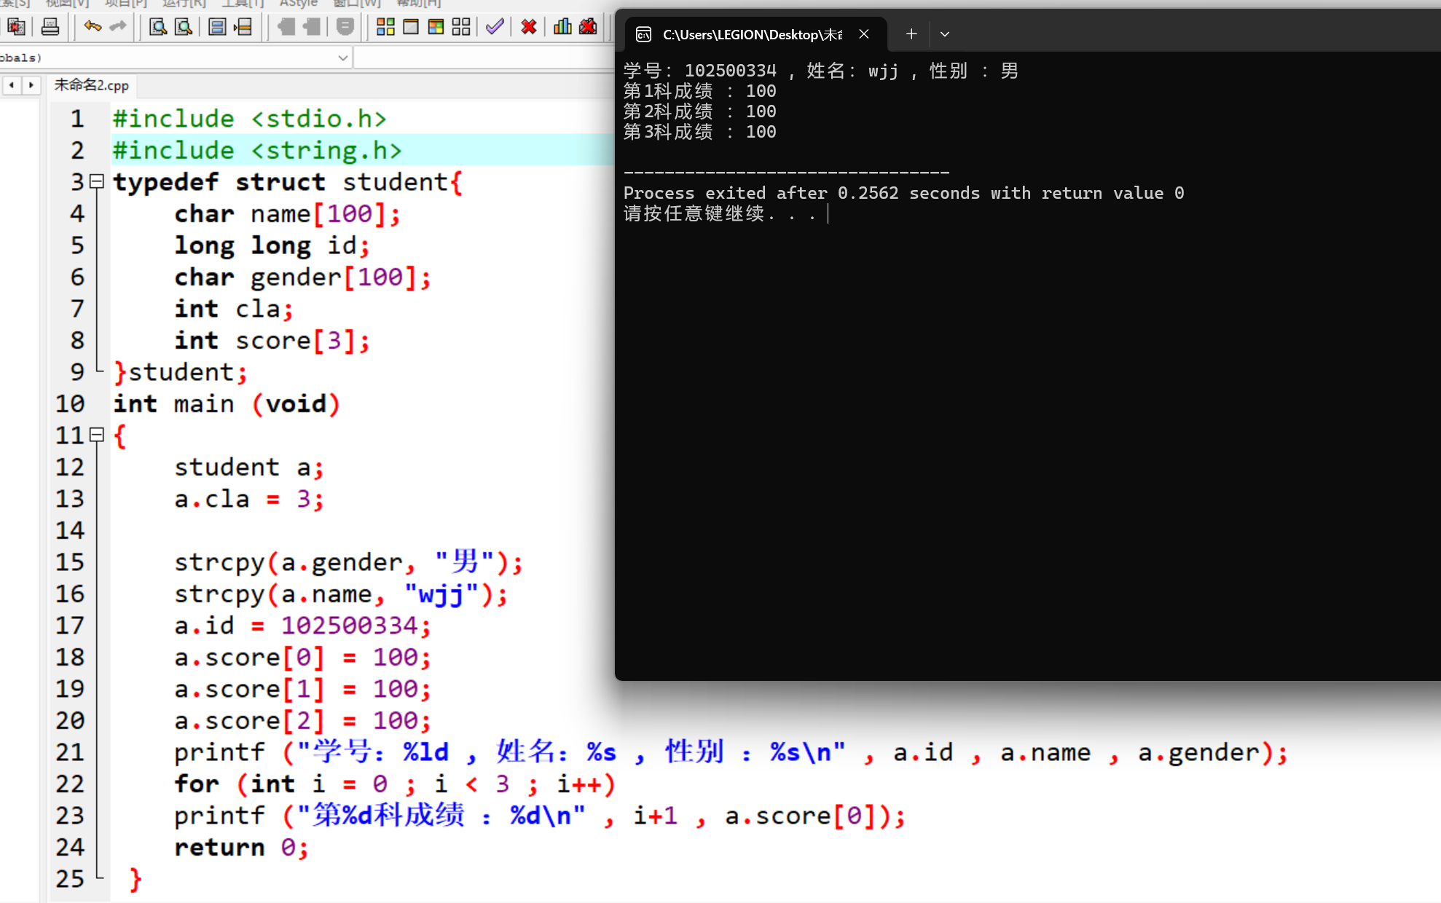This screenshot has height=903, width=1441.
Task: Click the Run window icon
Action: pyautogui.click(x=411, y=27)
